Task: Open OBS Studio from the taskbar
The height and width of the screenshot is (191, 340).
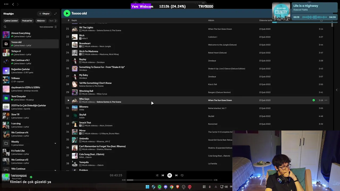Action: tap(184, 187)
